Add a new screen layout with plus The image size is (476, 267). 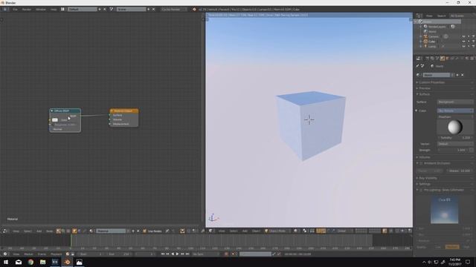coord(99,10)
